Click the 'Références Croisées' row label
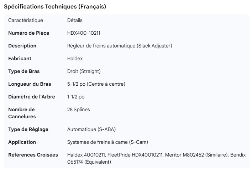Screen dimensions: 252x170 coord(33,155)
